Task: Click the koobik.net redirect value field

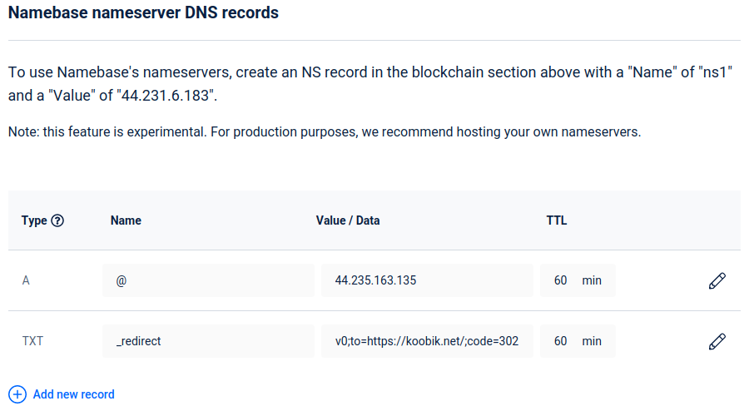Action: 426,341
